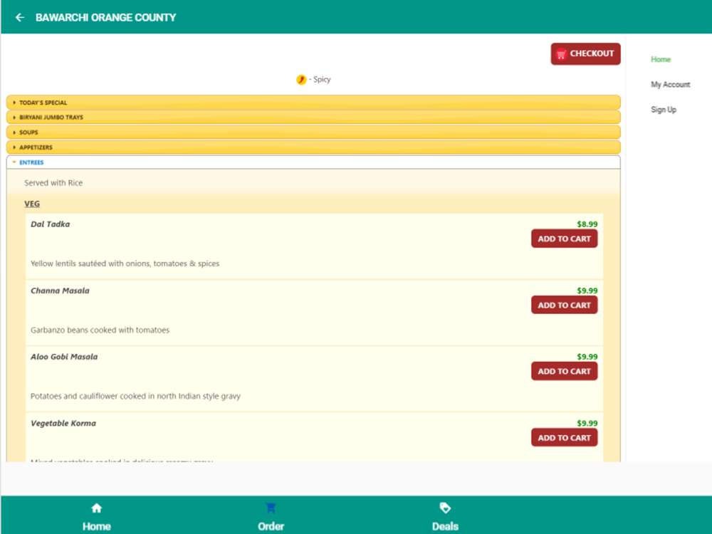Click the $8.99 price of Dal Tadka
712x534 pixels.
(587, 224)
